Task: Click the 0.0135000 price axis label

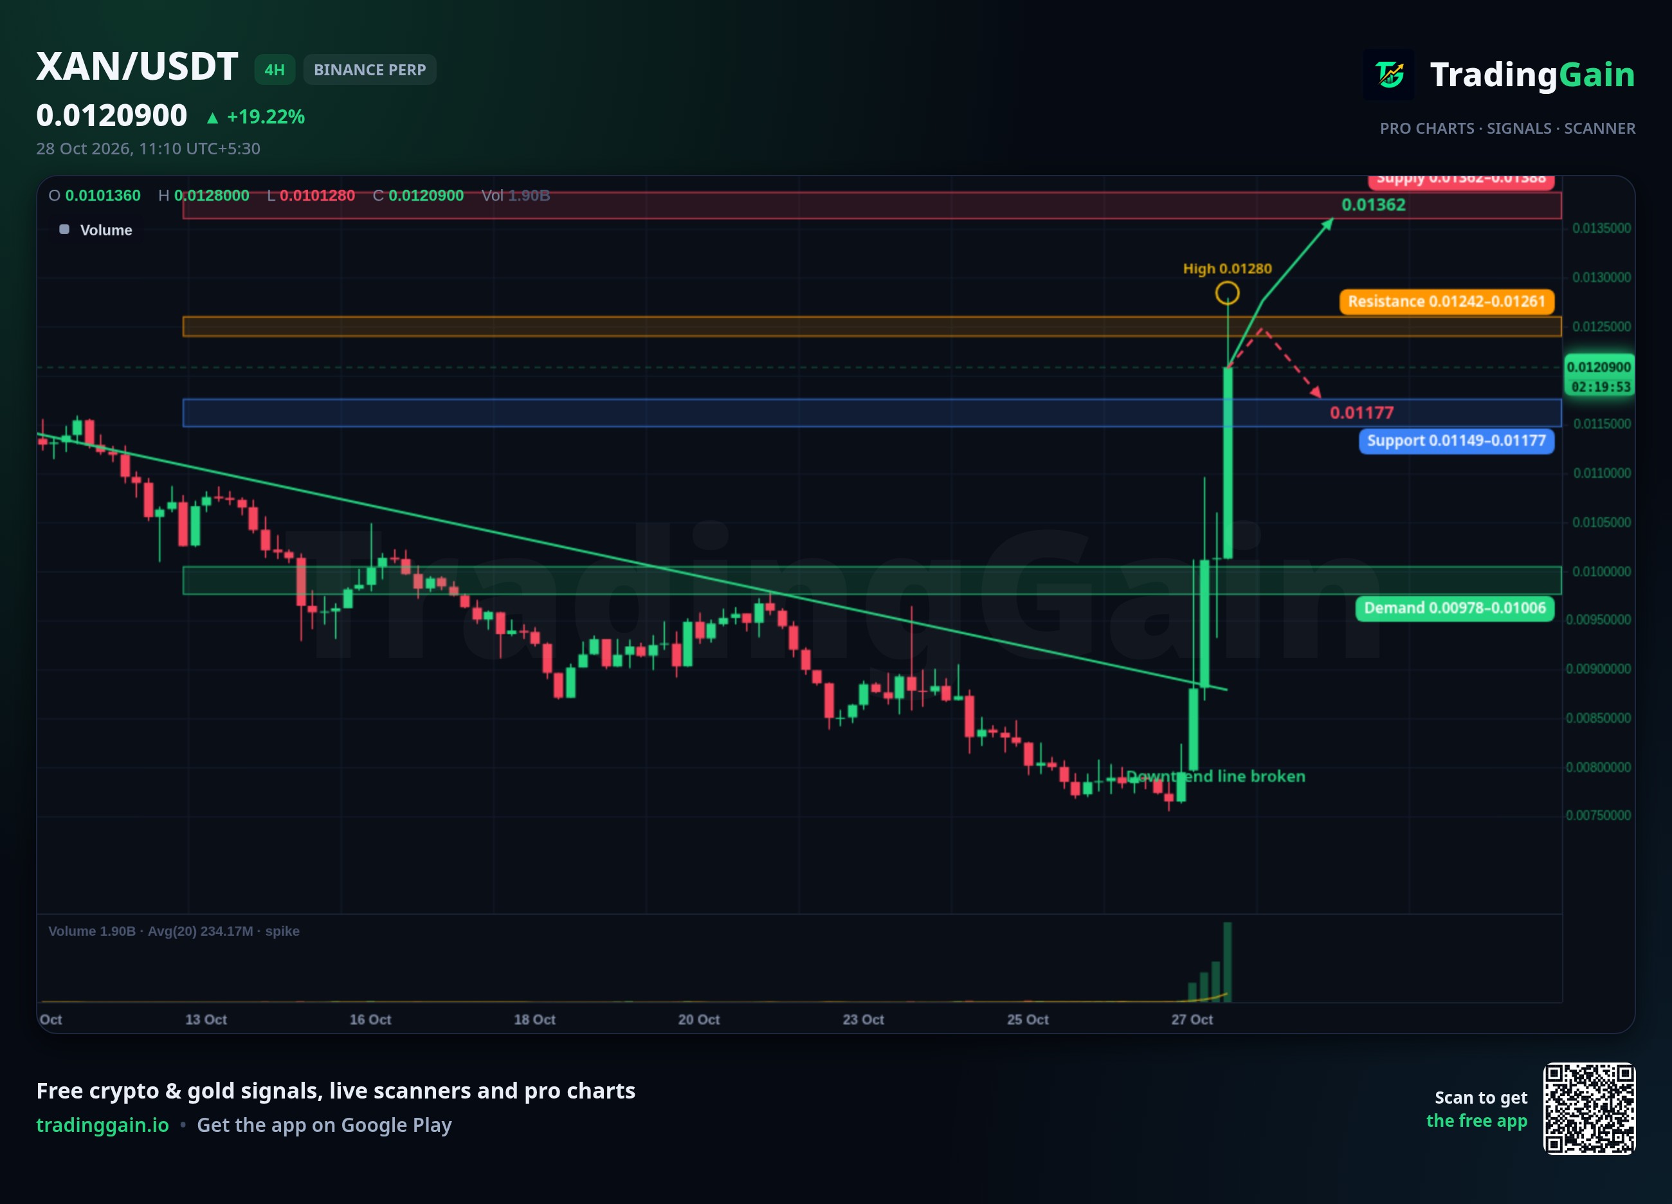Action: pyautogui.click(x=1602, y=228)
